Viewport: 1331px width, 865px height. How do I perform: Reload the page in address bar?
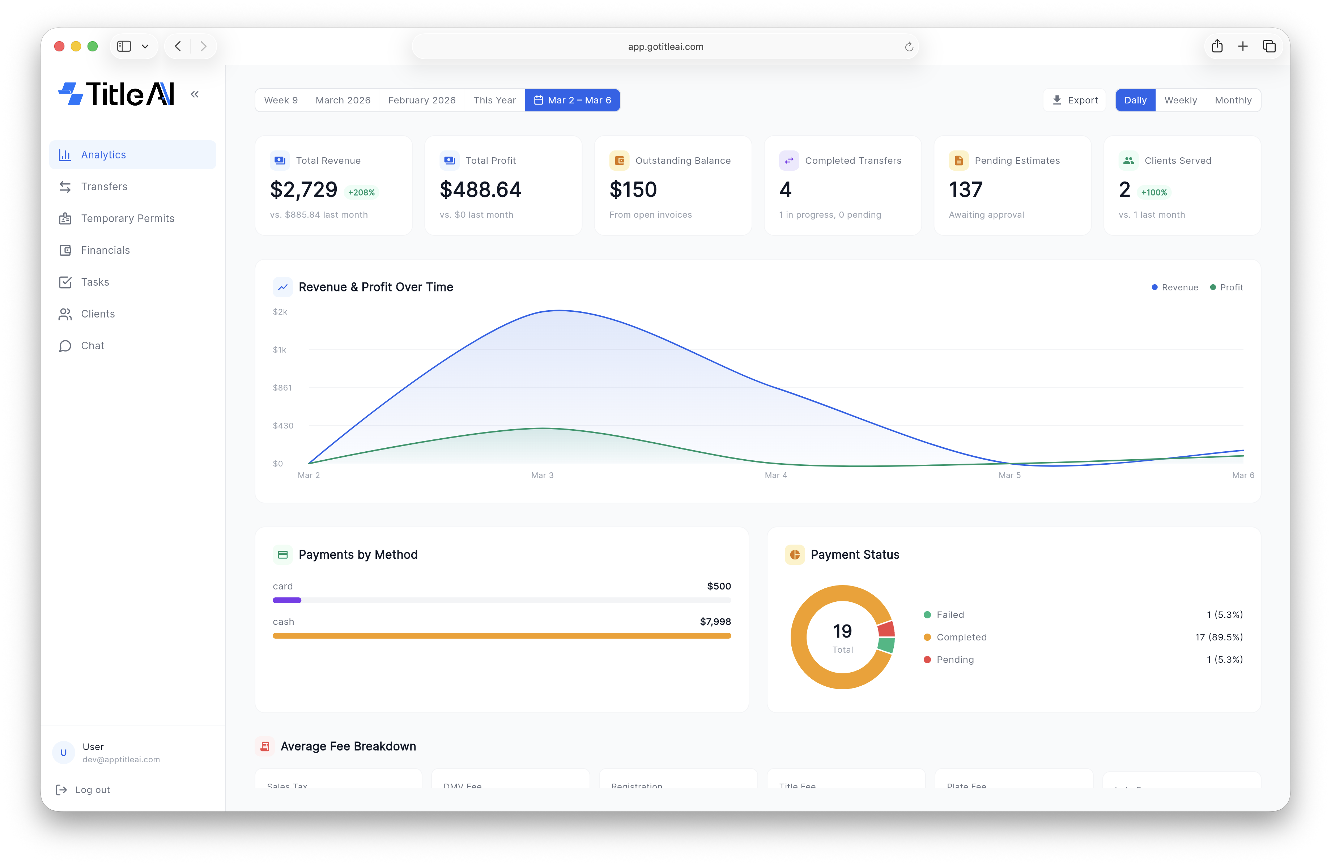[909, 47]
